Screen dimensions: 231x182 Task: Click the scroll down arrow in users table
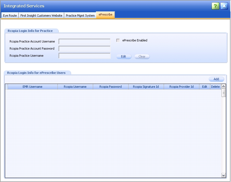click(224, 175)
